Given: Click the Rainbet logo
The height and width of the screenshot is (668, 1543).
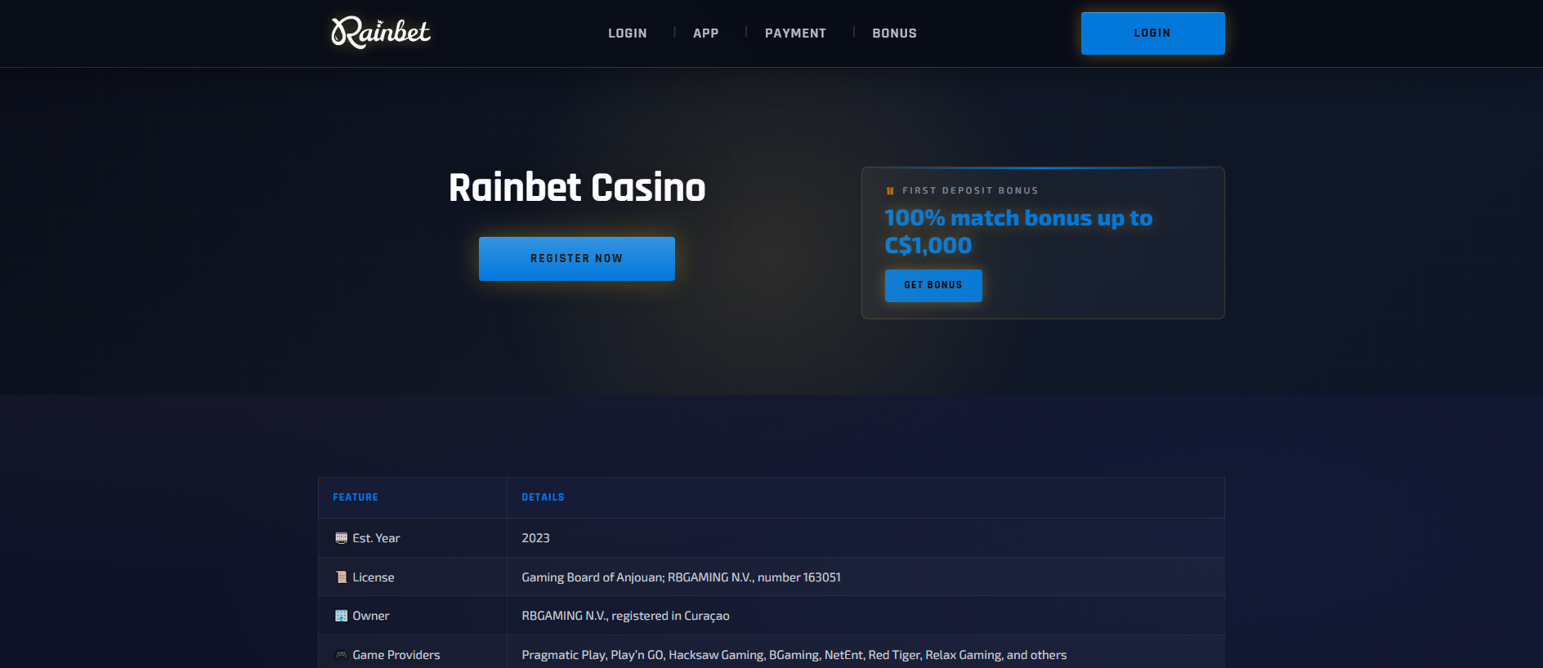Looking at the screenshot, I should pos(381,33).
